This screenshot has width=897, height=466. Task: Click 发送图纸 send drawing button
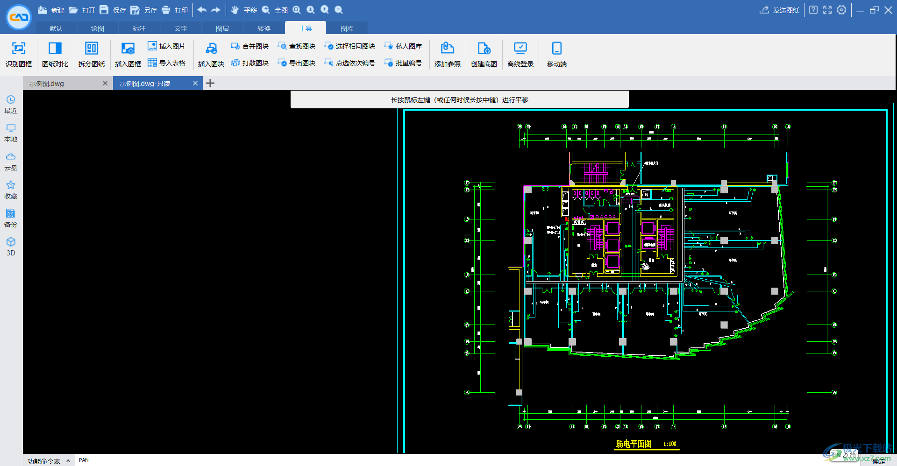click(x=779, y=10)
